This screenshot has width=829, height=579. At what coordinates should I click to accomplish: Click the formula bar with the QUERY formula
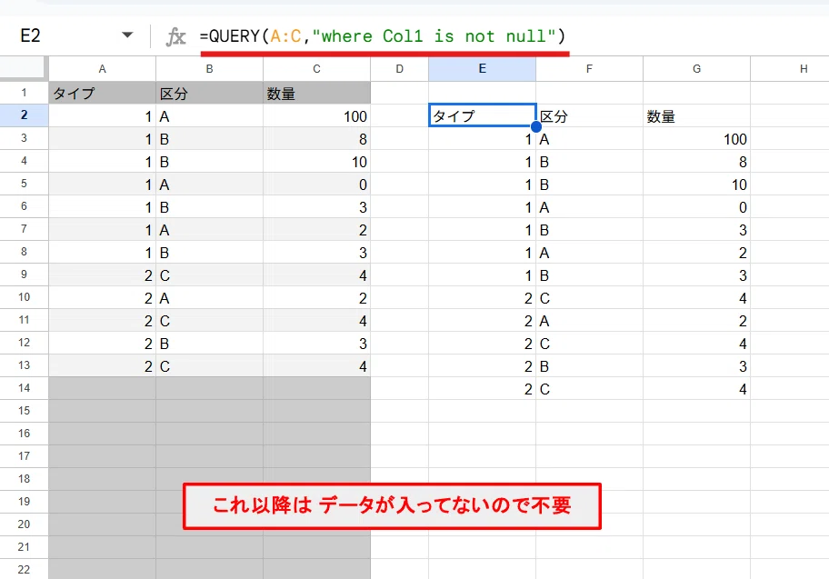tap(383, 36)
